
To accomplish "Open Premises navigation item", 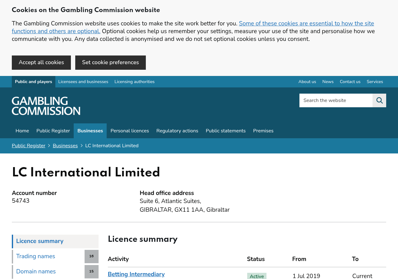I will tap(263, 131).
